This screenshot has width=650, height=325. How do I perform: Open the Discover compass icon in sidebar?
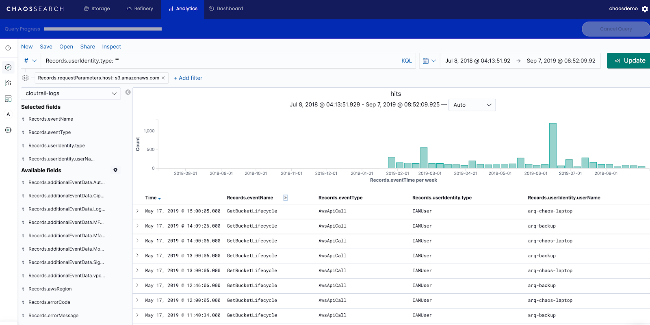pos(8,67)
